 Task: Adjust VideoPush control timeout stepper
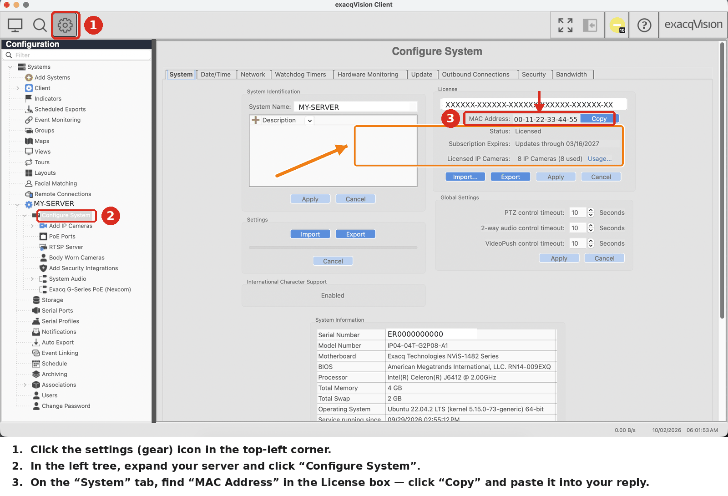click(x=591, y=243)
